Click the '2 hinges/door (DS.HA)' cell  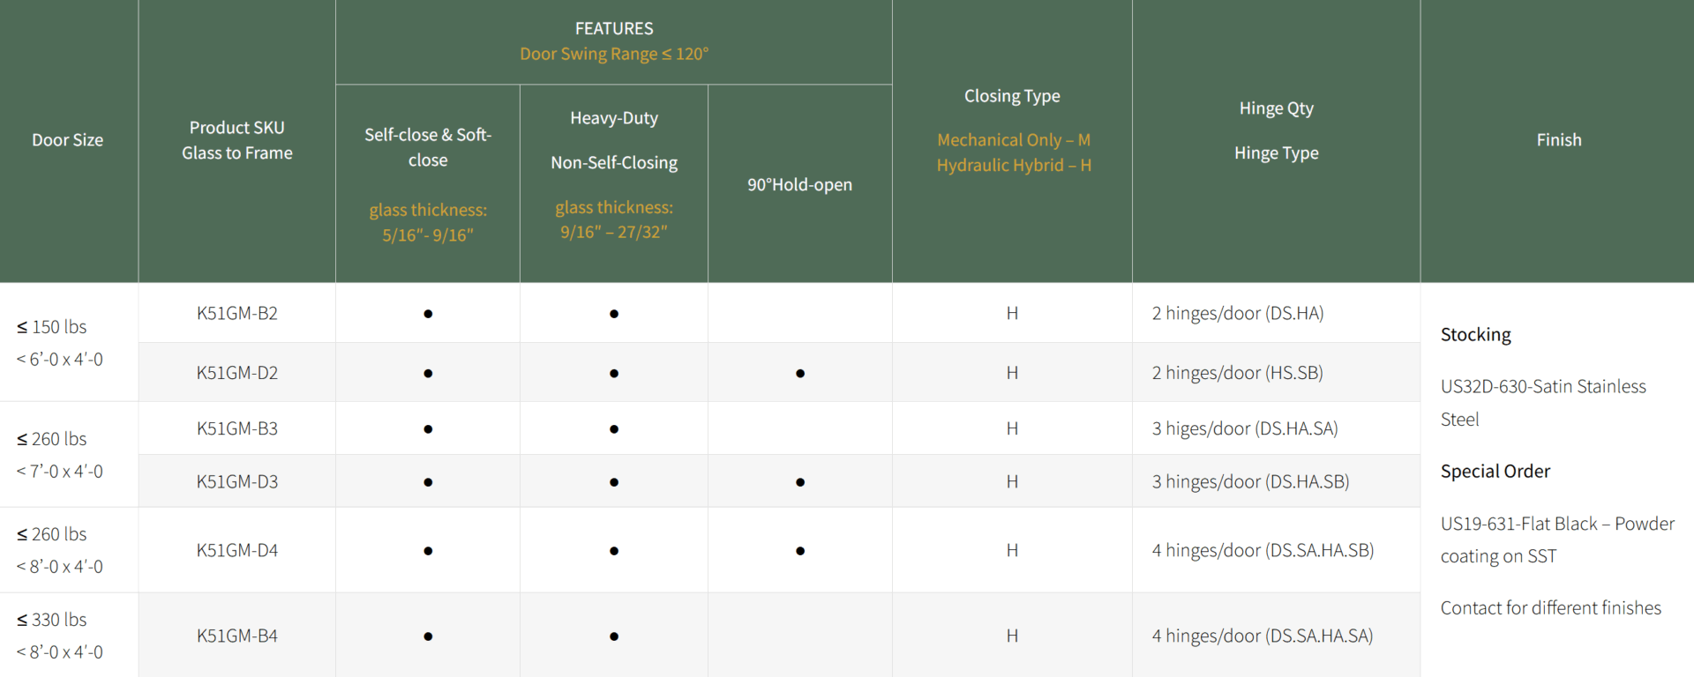coord(1237,314)
